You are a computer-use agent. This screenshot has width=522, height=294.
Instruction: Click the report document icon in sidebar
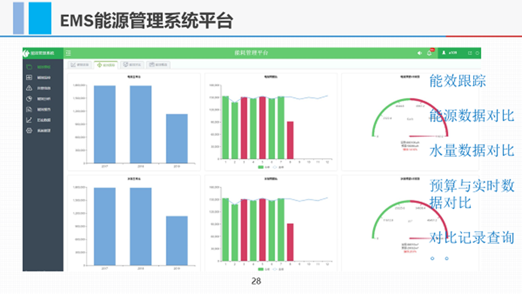29,109
